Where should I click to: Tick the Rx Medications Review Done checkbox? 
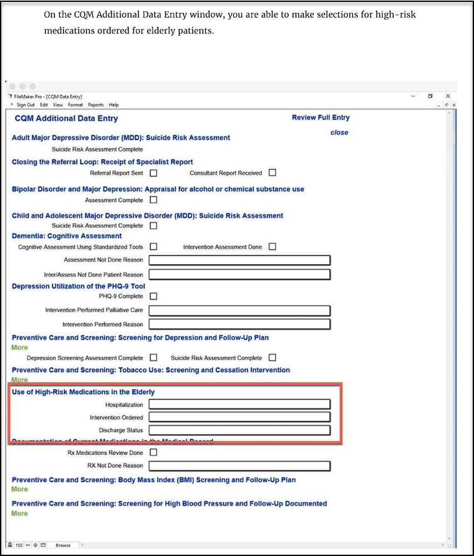point(153,452)
